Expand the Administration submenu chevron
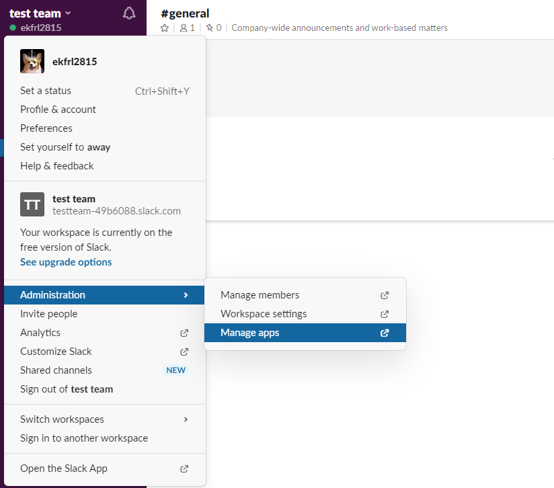 click(x=186, y=295)
